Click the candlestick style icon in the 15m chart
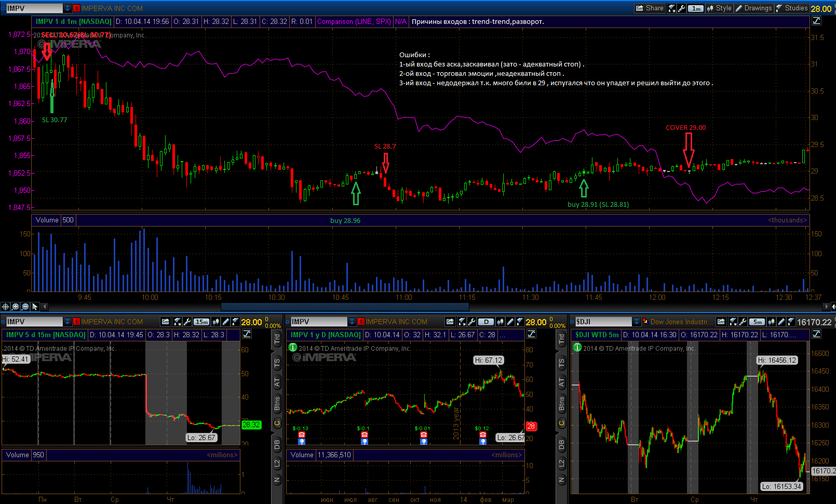Viewport: 836px width, 504px height. (216, 322)
